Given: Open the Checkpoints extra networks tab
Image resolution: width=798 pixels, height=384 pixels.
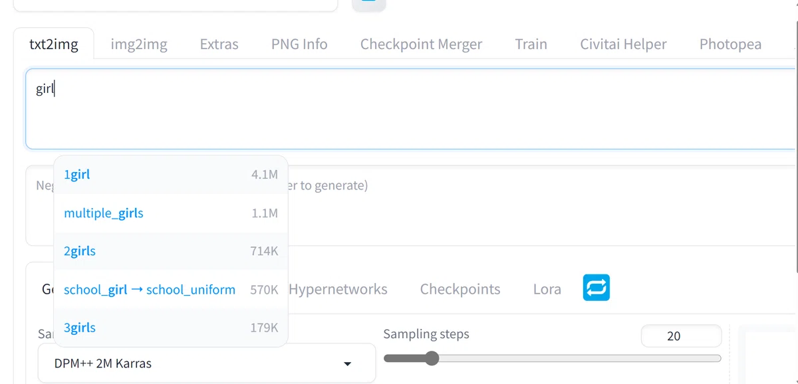Looking at the screenshot, I should click(x=460, y=289).
